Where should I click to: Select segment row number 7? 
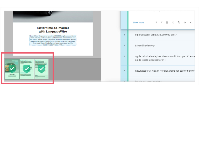124,71
